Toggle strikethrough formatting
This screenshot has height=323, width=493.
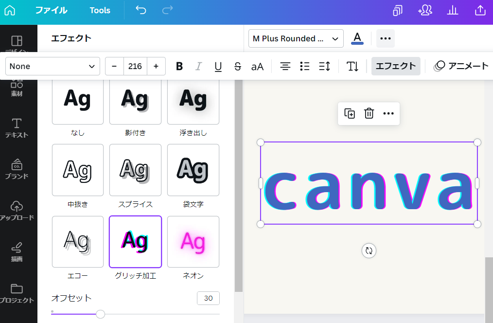238,66
